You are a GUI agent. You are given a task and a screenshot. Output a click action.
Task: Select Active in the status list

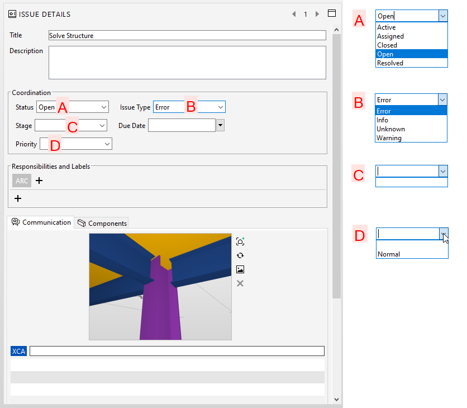pyautogui.click(x=412, y=27)
